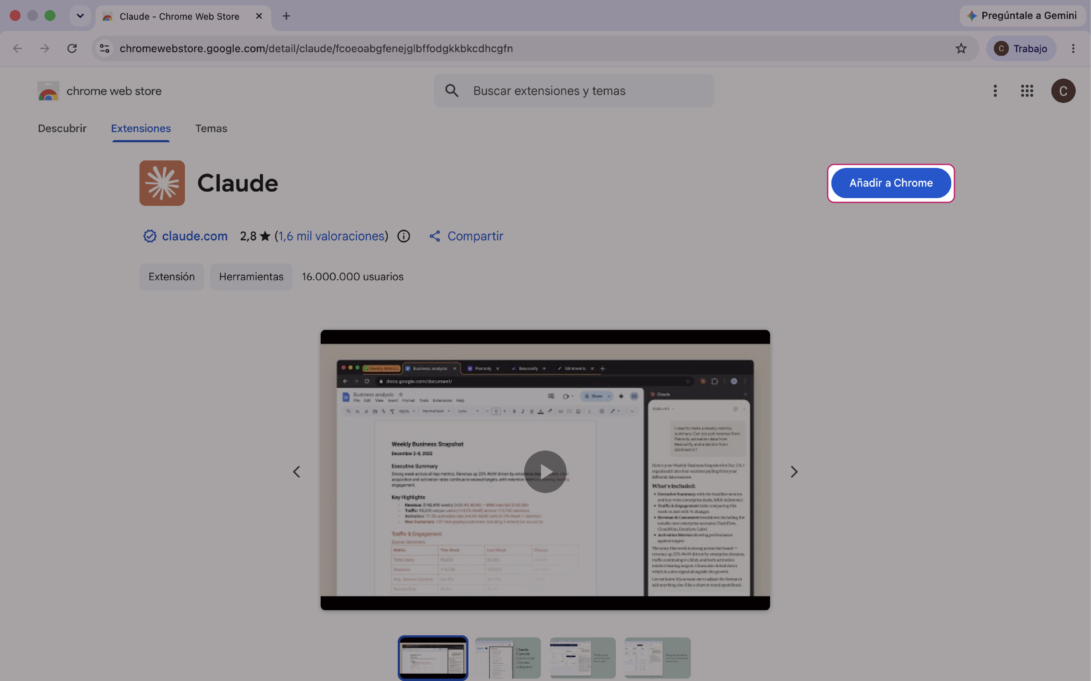Open the store's three-dot options menu
1091x681 pixels.
[x=995, y=91]
